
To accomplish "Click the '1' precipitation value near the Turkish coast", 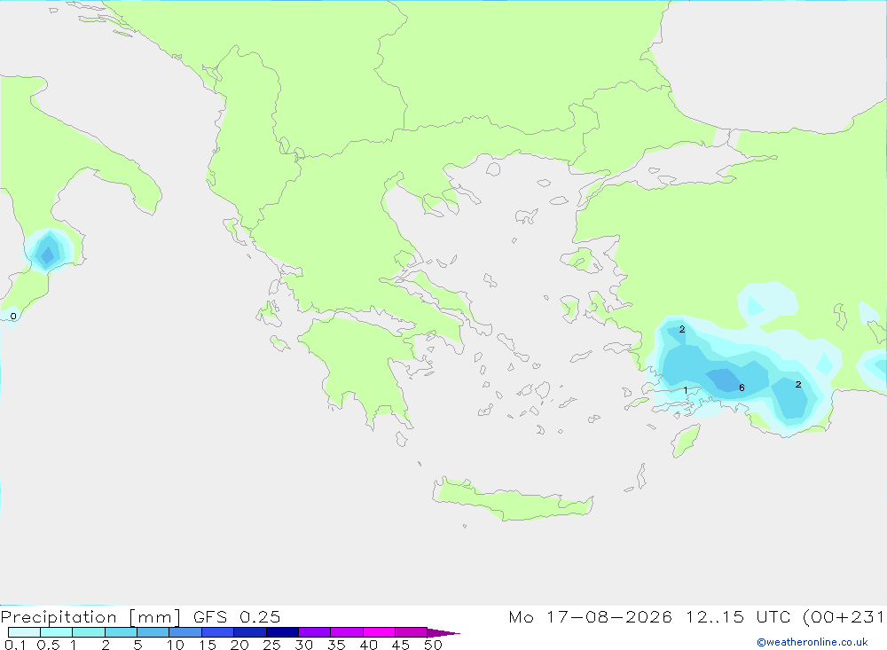I will (686, 390).
